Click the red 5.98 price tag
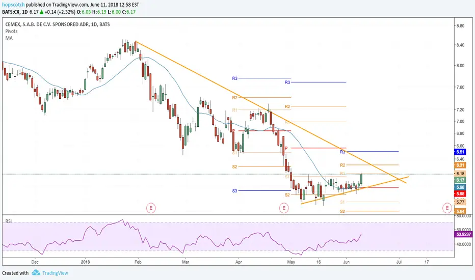 coord(460,194)
